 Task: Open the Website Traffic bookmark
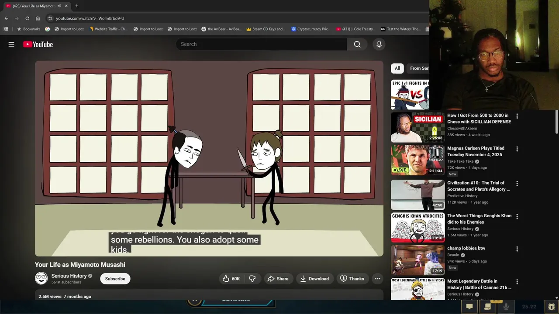pyautogui.click(x=109, y=29)
